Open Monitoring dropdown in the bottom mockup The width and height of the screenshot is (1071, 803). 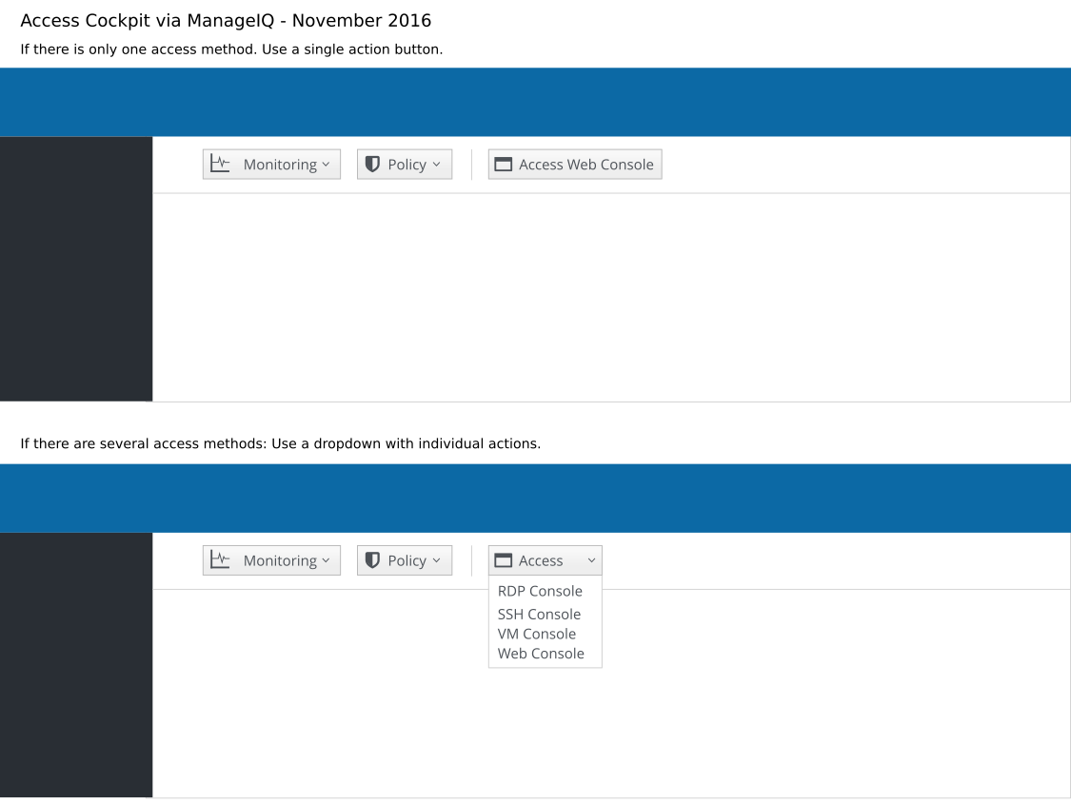tap(271, 560)
